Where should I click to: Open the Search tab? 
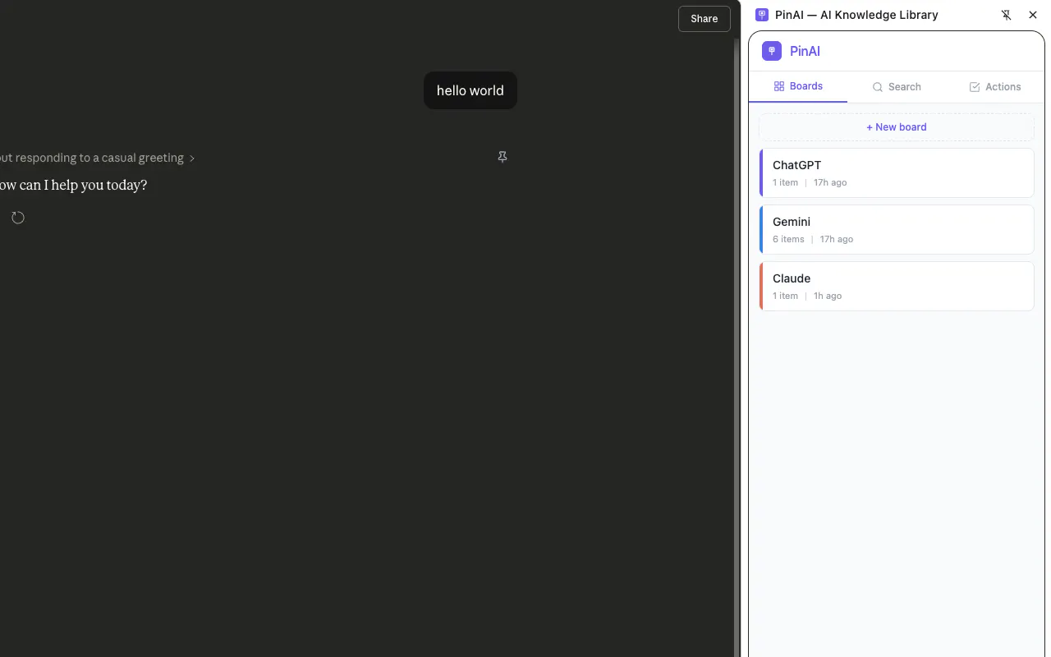point(897,87)
